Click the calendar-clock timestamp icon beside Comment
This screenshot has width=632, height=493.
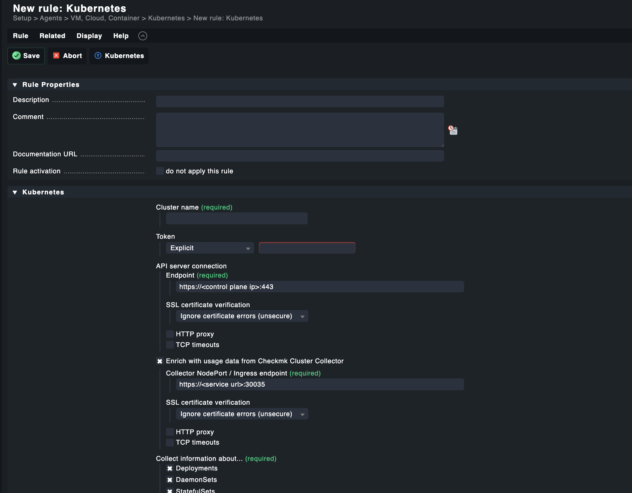pyautogui.click(x=453, y=130)
